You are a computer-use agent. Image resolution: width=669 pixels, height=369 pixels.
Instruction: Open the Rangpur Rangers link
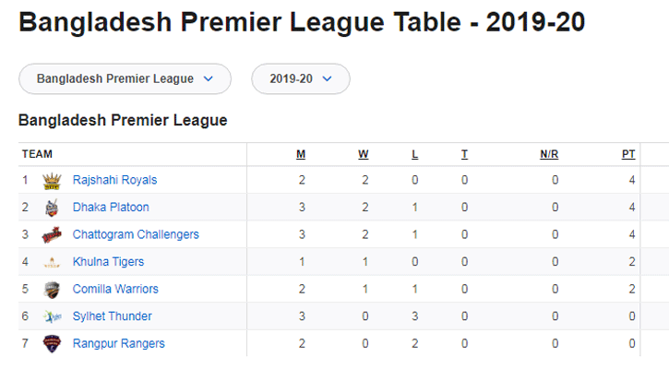[119, 344]
